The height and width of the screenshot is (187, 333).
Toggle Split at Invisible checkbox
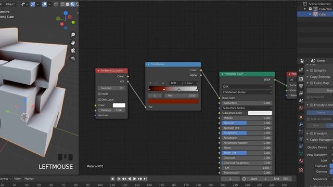coord(309,119)
